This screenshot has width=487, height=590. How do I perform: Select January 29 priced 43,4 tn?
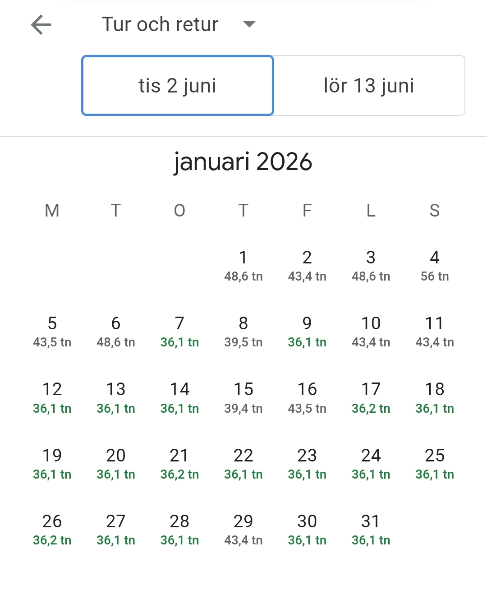[243, 530]
